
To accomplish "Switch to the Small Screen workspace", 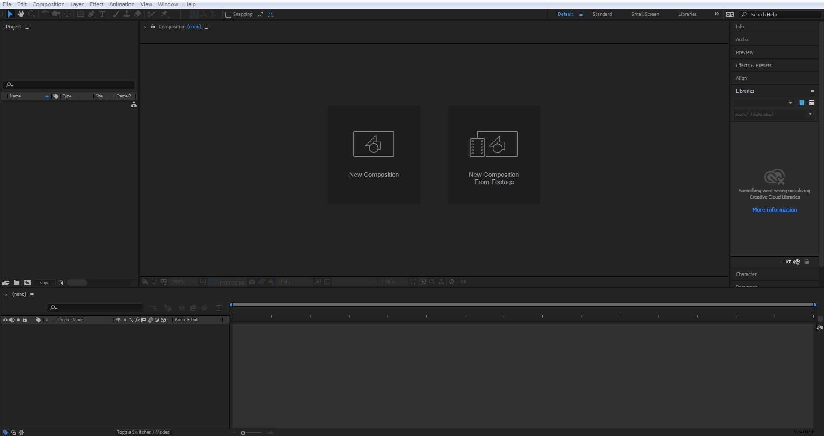I will 645,14.
